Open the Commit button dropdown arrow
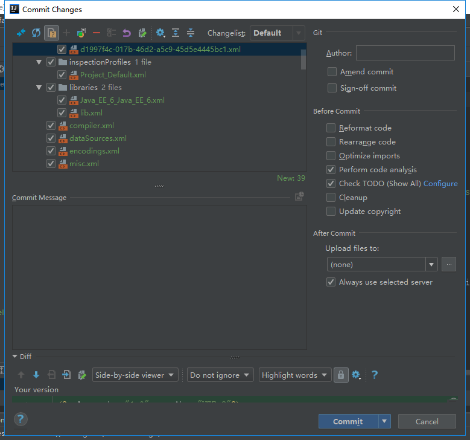 [384, 421]
